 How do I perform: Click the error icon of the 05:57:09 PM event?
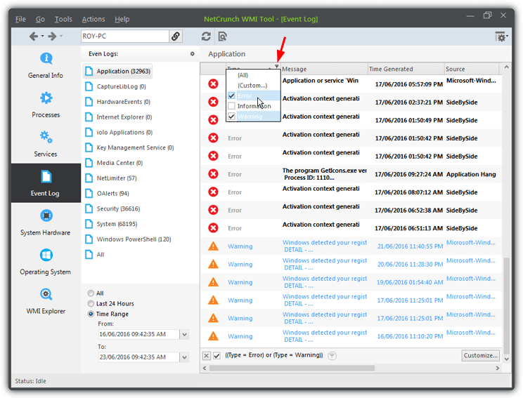click(213, 84)
